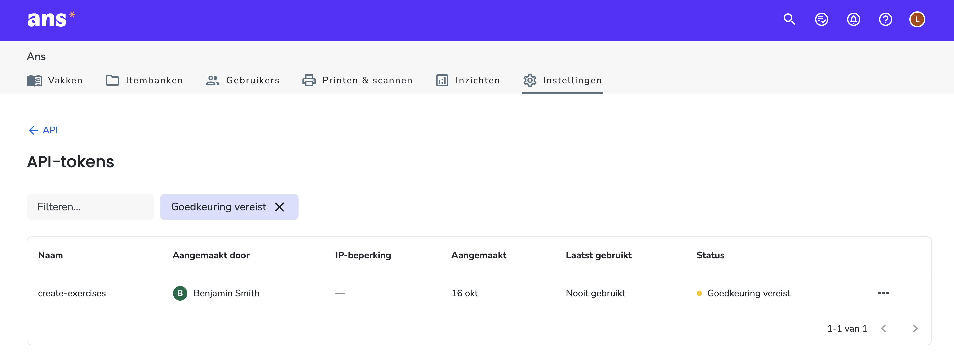Sort by the Naam column header
The height and width of the screenshot is (361, 954).
click(51, 255)
